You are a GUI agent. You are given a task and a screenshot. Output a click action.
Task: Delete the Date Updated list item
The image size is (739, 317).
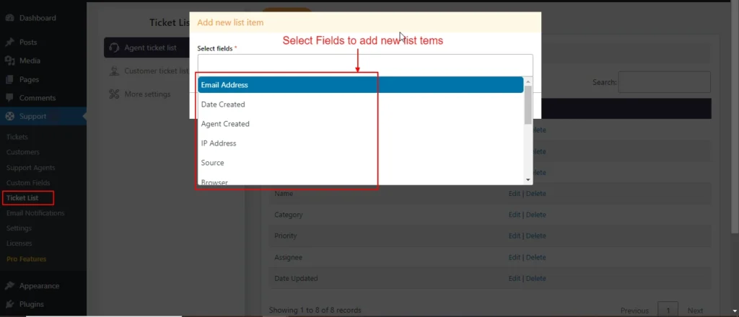536,278
